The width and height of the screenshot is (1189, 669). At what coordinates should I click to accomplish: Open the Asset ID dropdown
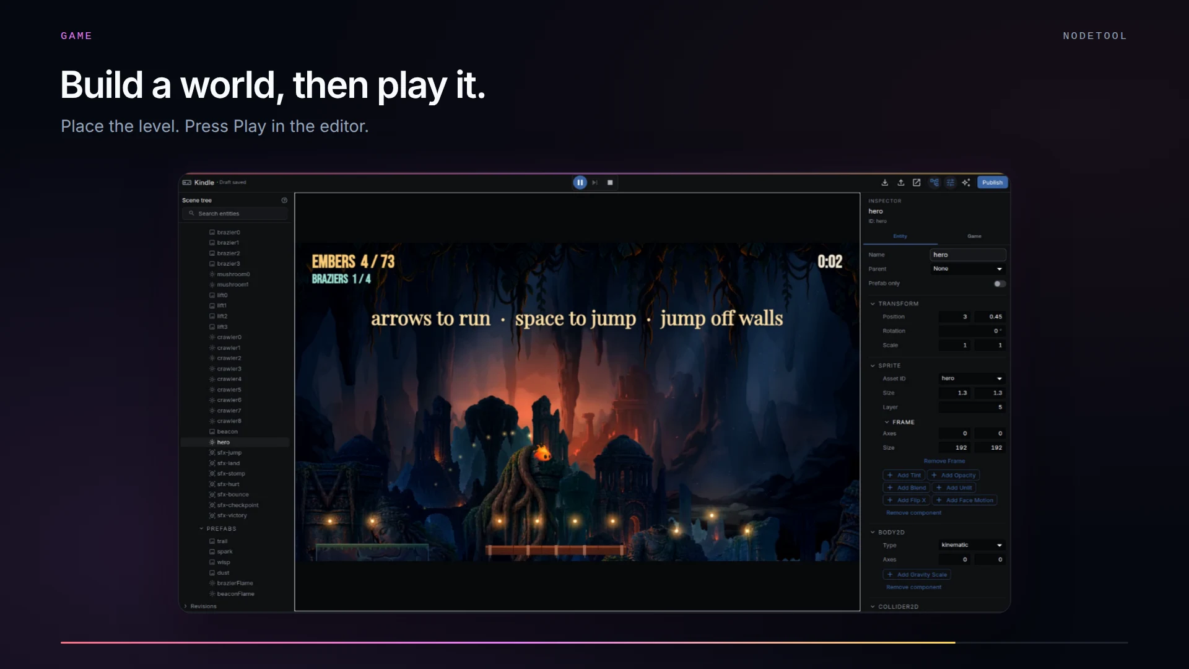[x=972, y=378]
